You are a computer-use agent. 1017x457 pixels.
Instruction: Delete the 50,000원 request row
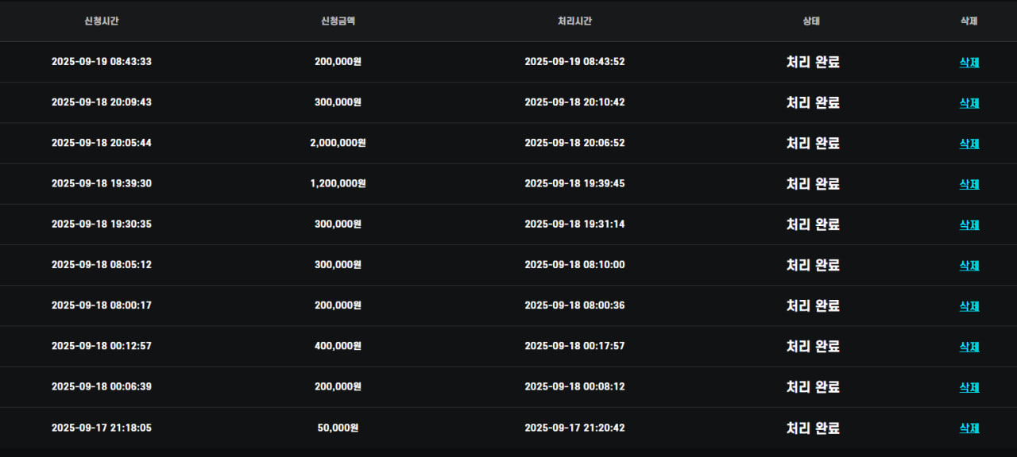[969, 428]
